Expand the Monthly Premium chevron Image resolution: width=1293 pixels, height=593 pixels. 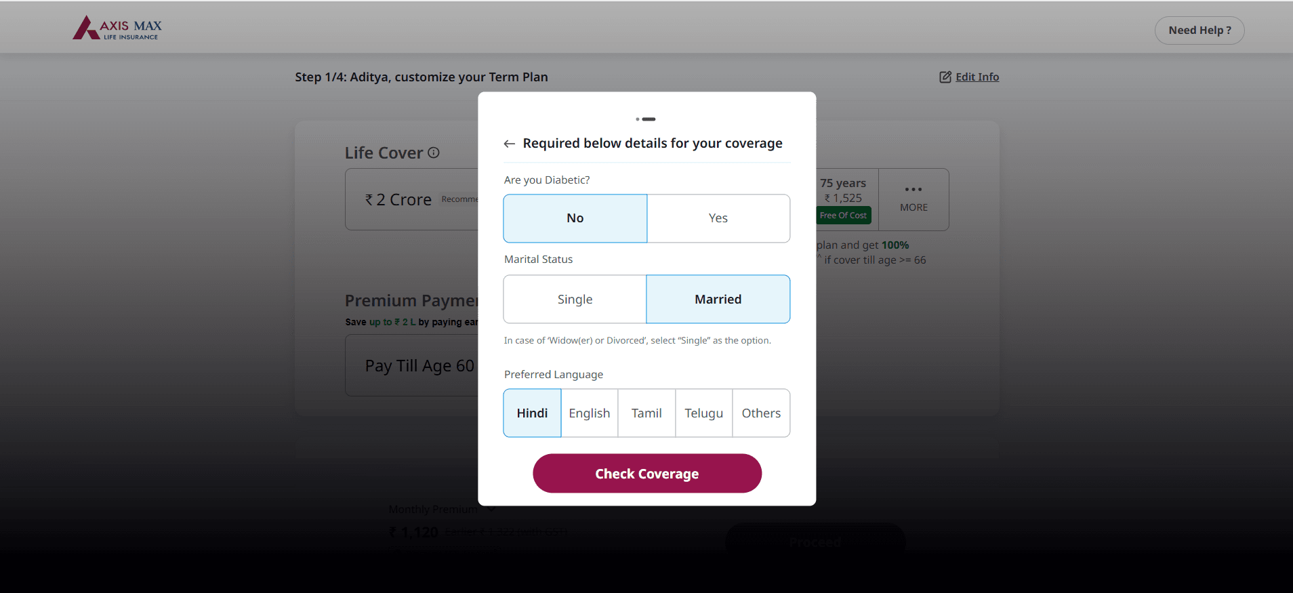(x=491, y=508)
